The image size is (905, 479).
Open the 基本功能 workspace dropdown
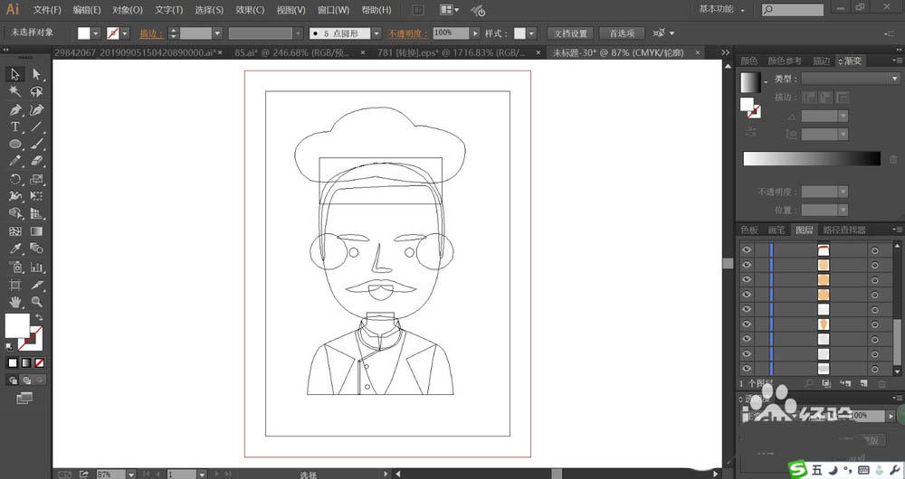pyautogui.click(x=722, y=9)
